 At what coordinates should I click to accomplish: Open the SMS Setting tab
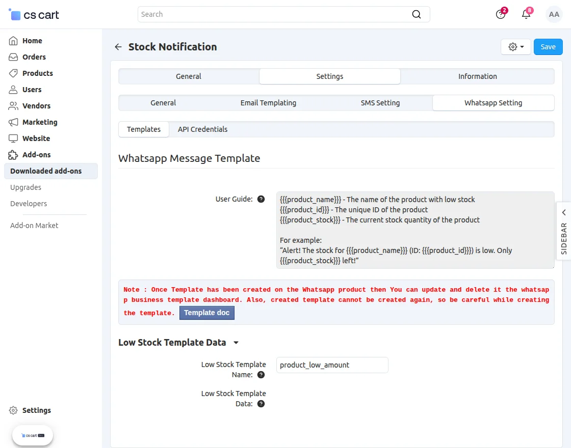coord(380,103)
